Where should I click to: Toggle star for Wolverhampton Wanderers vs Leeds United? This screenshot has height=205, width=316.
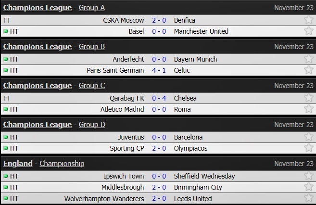[x=308, y=198]
